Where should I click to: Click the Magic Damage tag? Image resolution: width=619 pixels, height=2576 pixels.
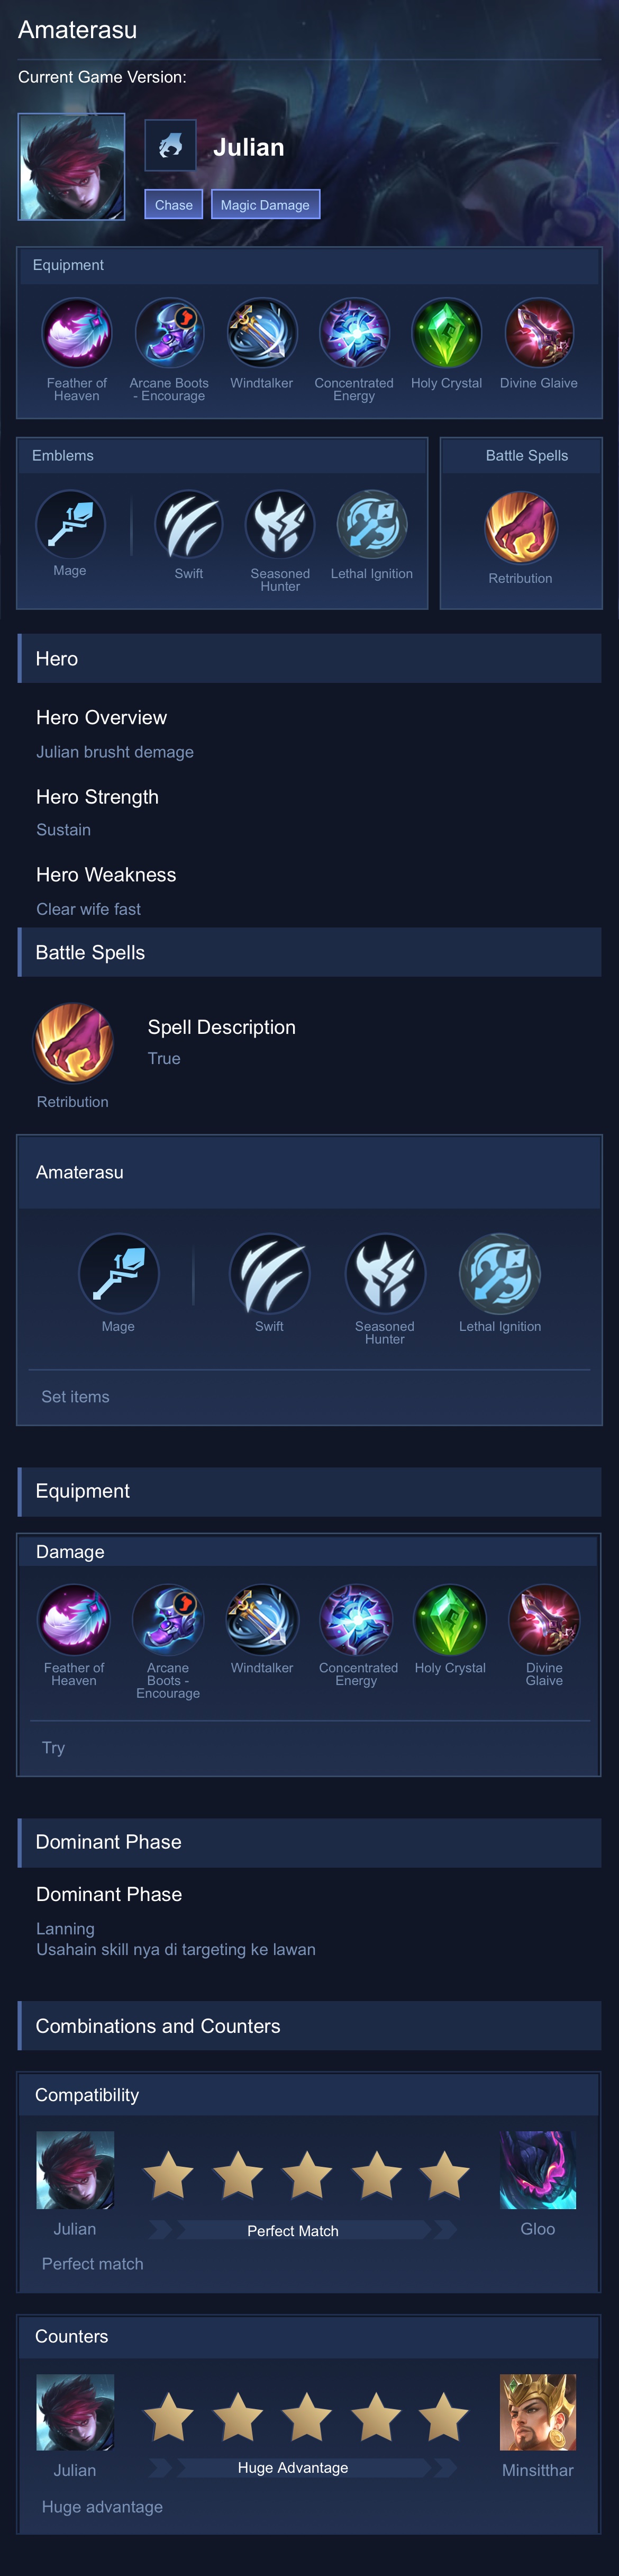tap(265, 204)
